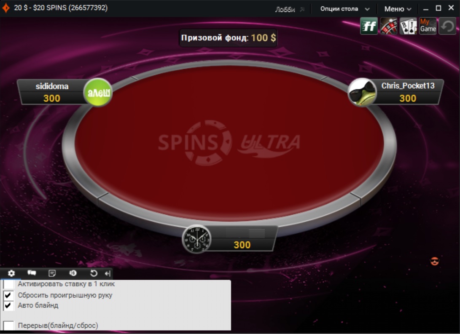The height and width of the screenshot is (334, 460).
Task: Open the chip statistics tab icon
Action: click(x=73, y=273)
